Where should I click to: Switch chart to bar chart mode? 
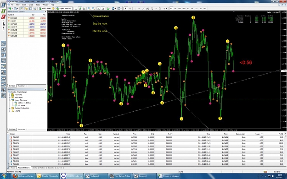point(75,9)
